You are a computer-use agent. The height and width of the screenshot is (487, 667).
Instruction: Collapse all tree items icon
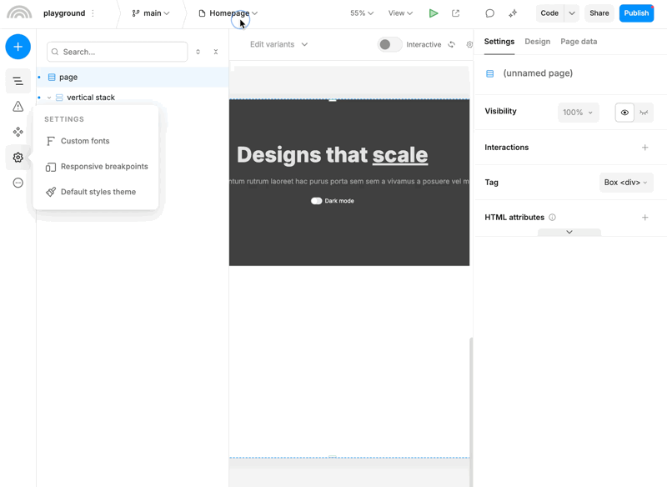point(216,52)
